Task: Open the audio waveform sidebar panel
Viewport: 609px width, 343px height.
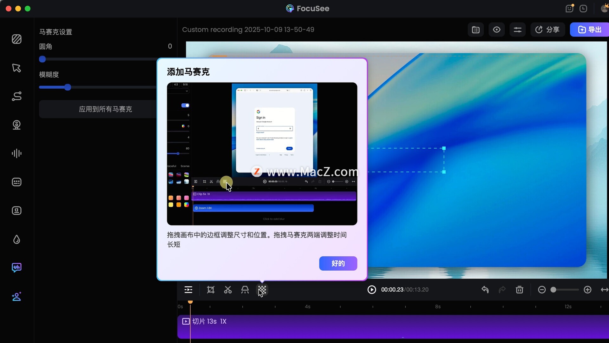Action: (x=16, y=153)
